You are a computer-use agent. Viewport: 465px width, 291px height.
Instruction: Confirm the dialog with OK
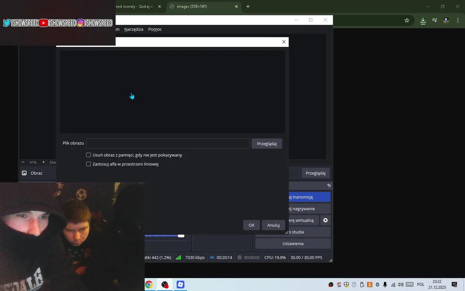[x=251, y=225]
